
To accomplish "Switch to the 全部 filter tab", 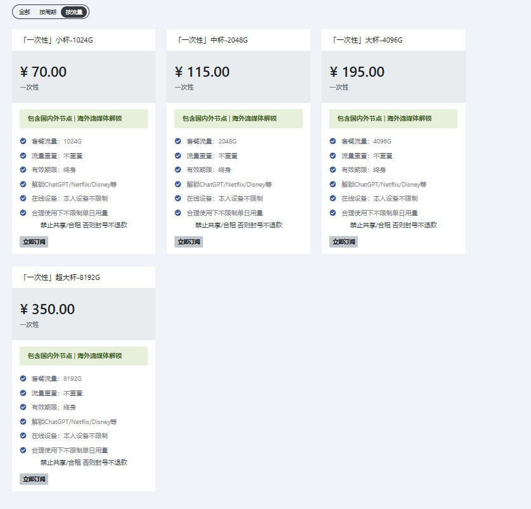I will [24, 12].
